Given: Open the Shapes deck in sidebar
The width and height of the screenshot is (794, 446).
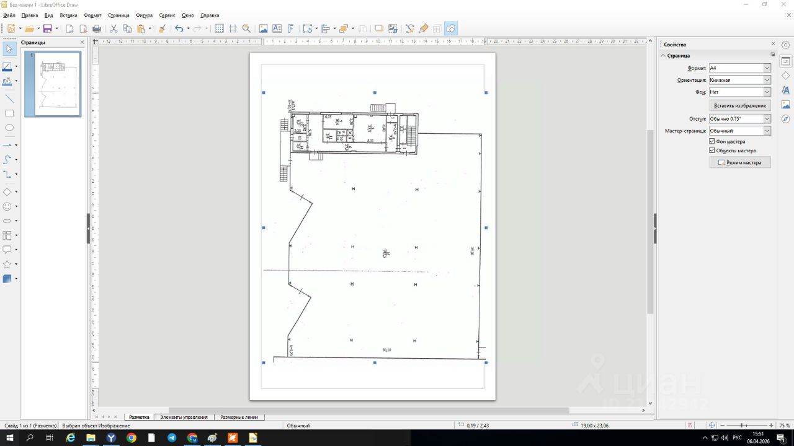Looking at the screenshot, I should point(786,76).
